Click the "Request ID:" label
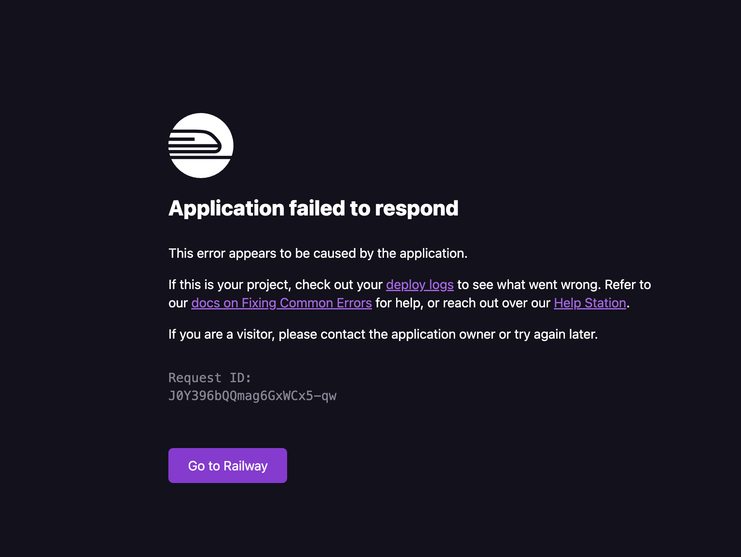Viewport: 741px width, 557px height. click(210, 378)
